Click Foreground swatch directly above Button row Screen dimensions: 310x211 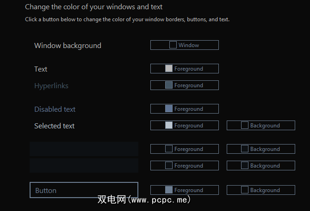coord(184,166)
